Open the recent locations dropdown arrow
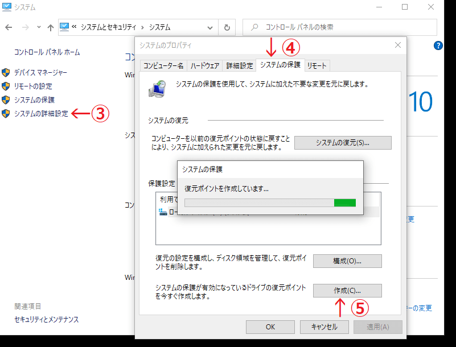This screenshot has width=456, height=347. click(x=39, y=27)
